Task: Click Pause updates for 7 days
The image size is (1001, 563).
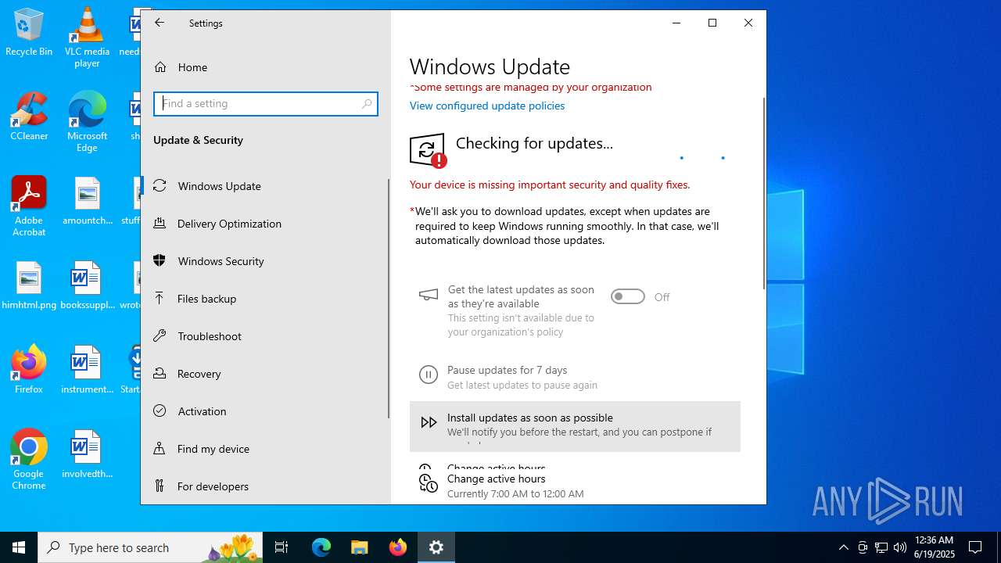Action: 575,377
